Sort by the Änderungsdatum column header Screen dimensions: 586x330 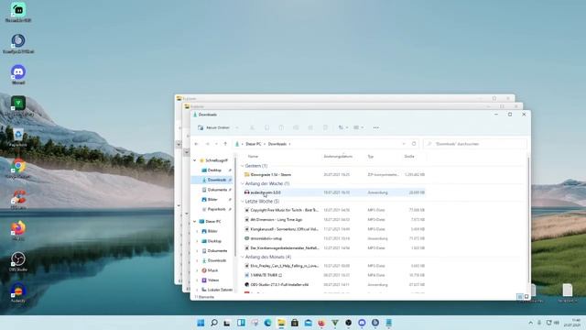pos(338,157)
